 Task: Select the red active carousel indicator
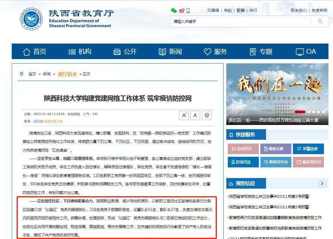coord(300,112)
